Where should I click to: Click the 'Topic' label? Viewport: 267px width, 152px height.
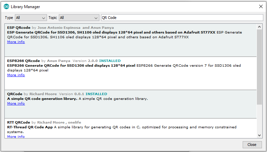[x=53, y=18]
